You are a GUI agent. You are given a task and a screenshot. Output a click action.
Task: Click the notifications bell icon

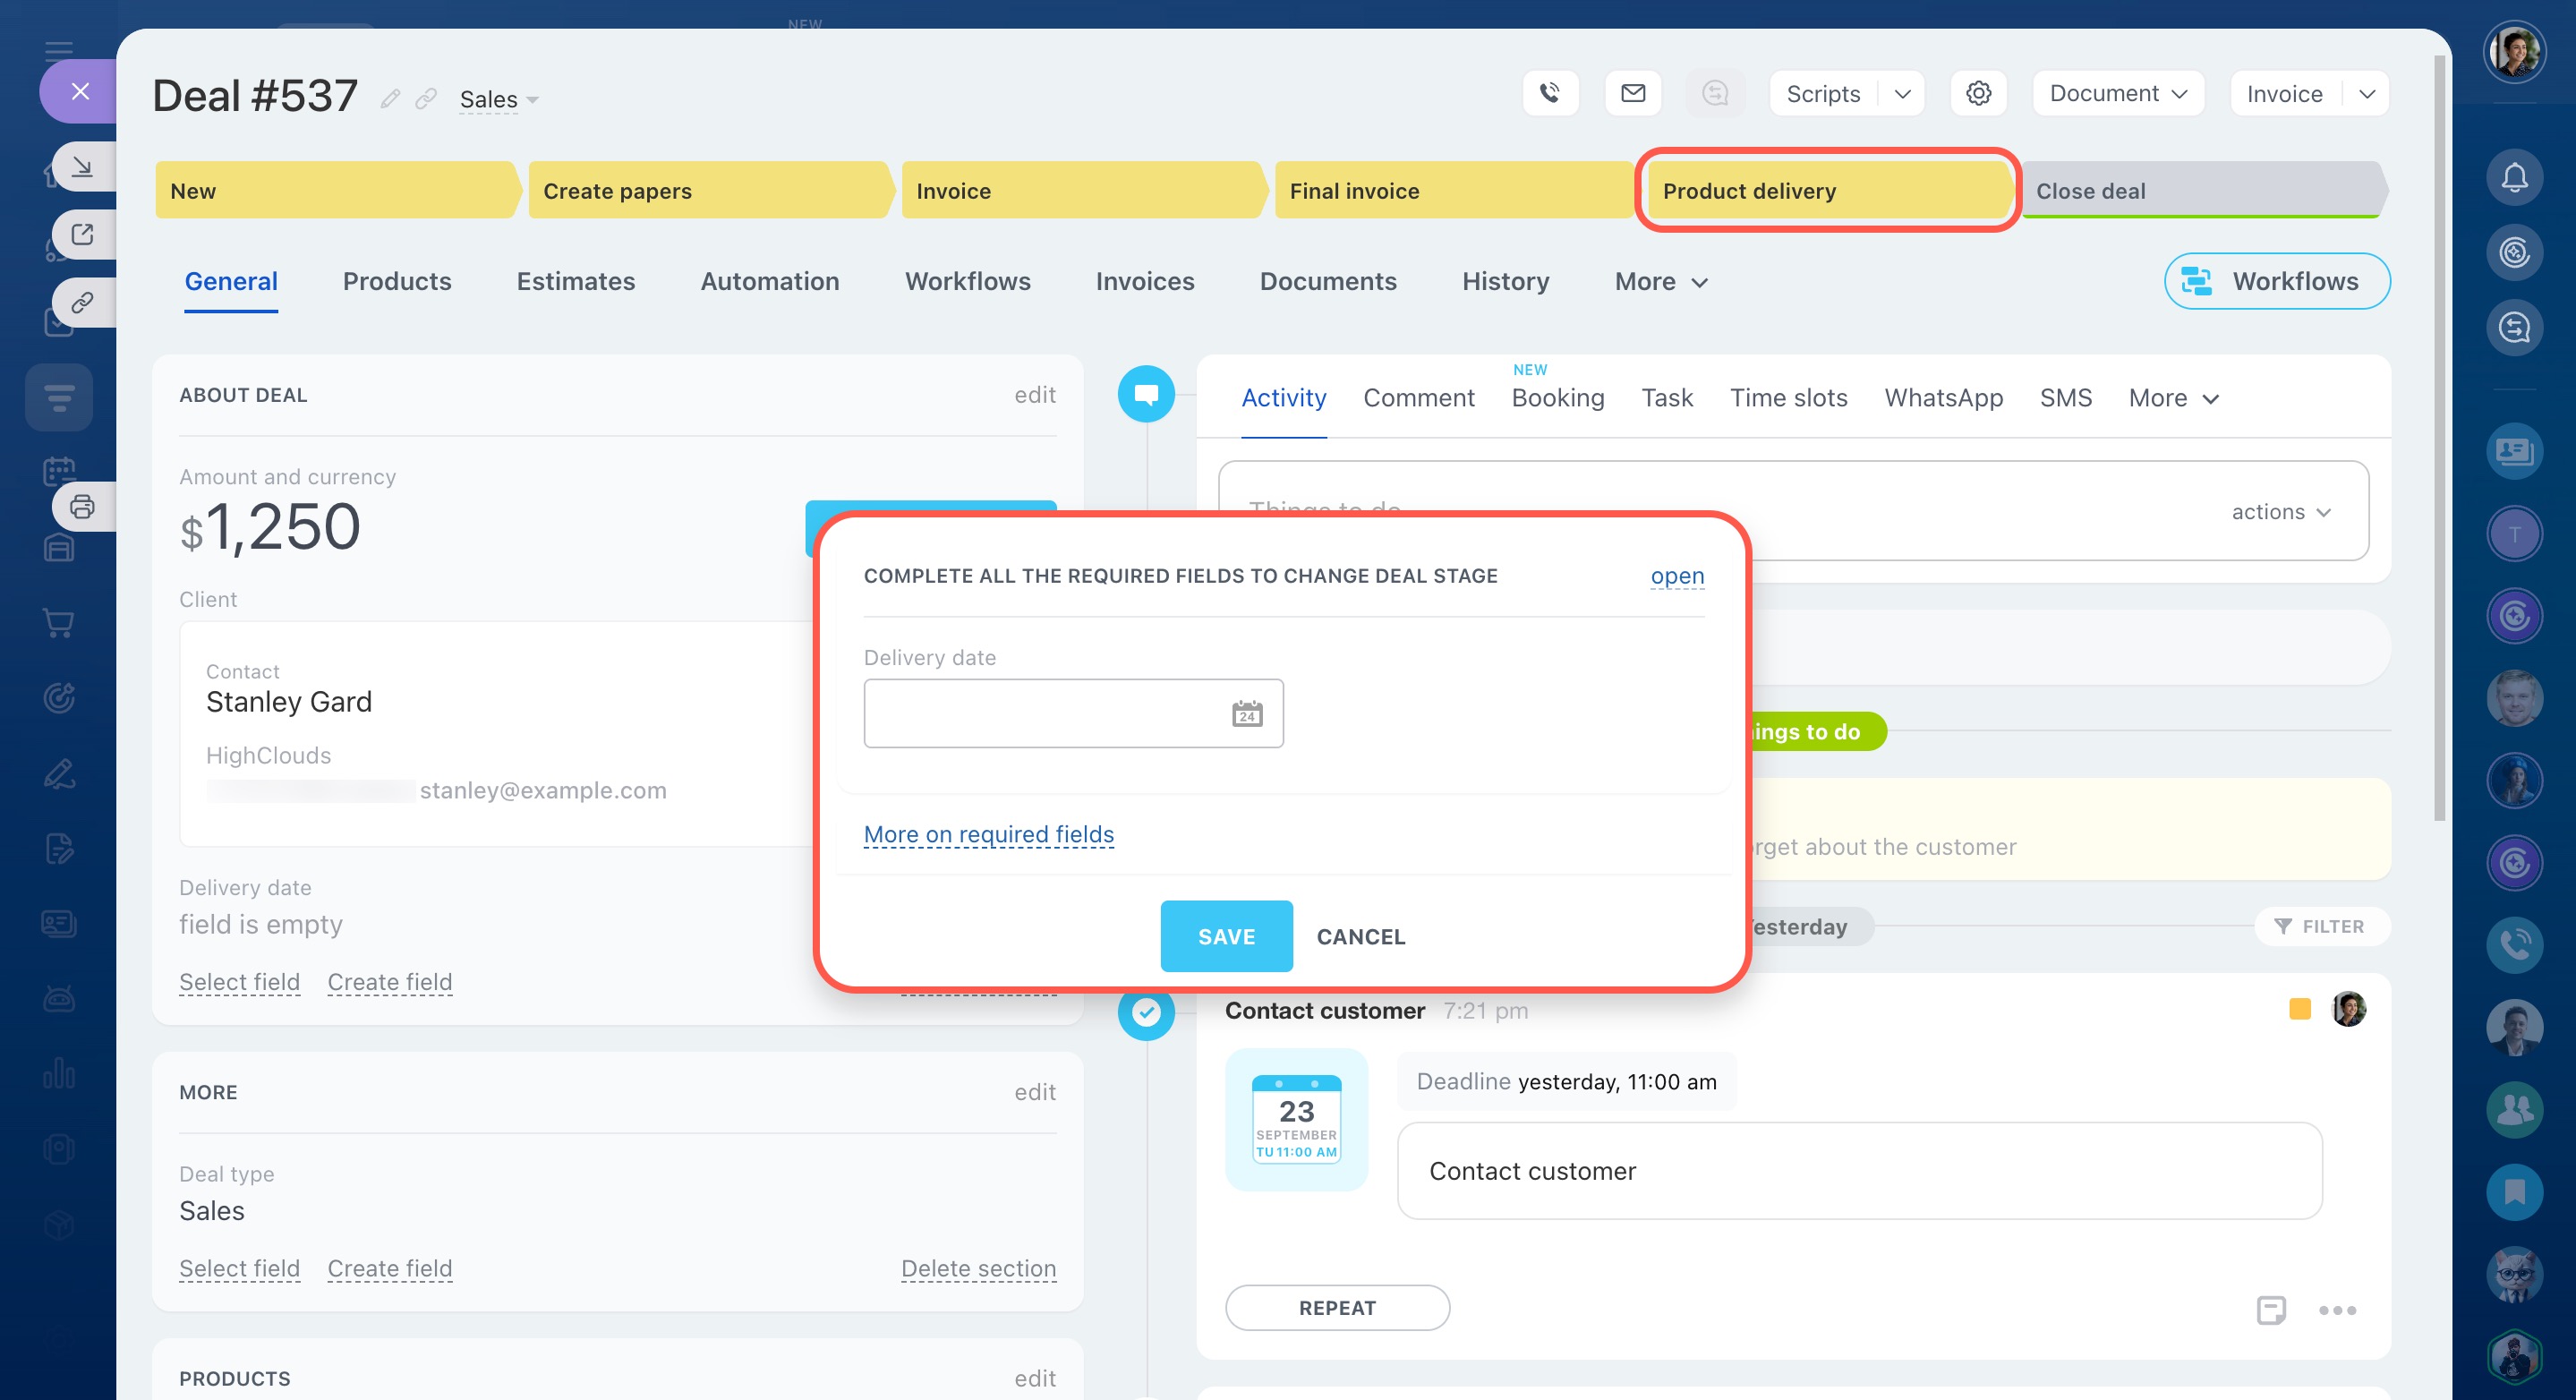click(2514, 178)
